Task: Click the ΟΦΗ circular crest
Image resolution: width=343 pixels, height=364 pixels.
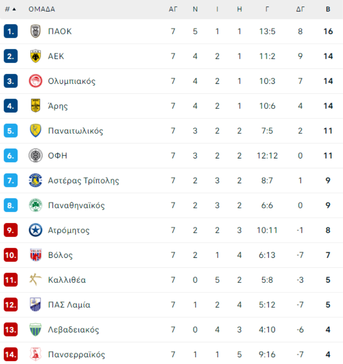Action: tap(35, 155)
